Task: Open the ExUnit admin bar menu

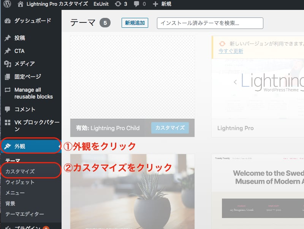Action: 101,4
